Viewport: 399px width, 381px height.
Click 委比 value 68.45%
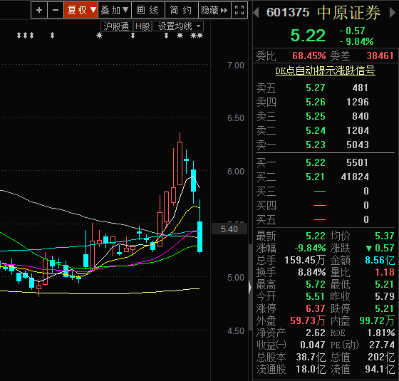309,56
